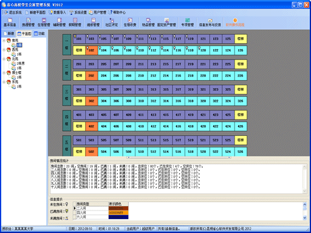Click the 三楼 floor label block
Viewport: 311px width, 233px height.
(x=67, y=95)
